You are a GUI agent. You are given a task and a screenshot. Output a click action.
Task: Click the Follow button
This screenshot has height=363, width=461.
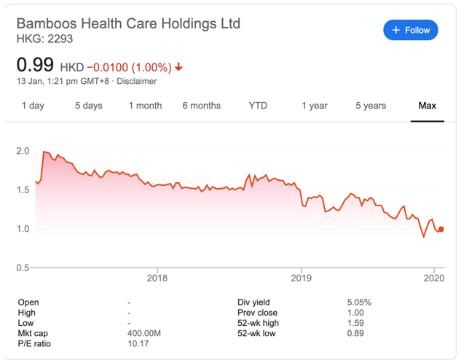[411, 30]
